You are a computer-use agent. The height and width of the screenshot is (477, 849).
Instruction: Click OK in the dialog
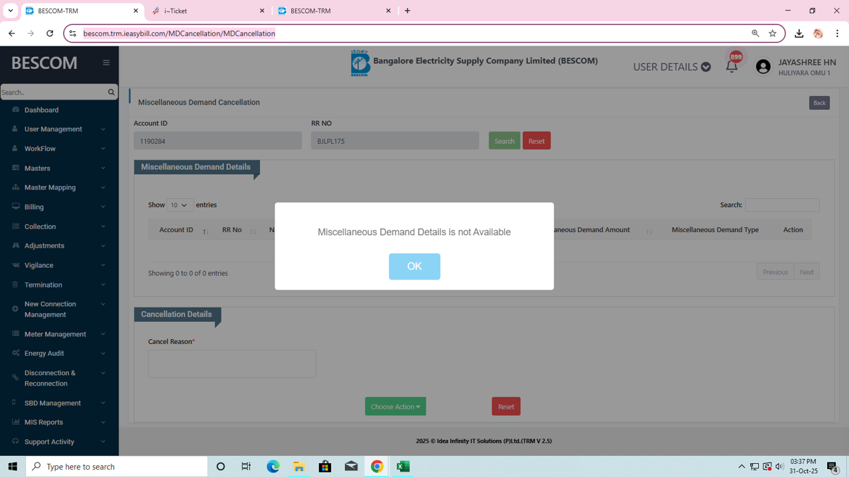(415, 266)
